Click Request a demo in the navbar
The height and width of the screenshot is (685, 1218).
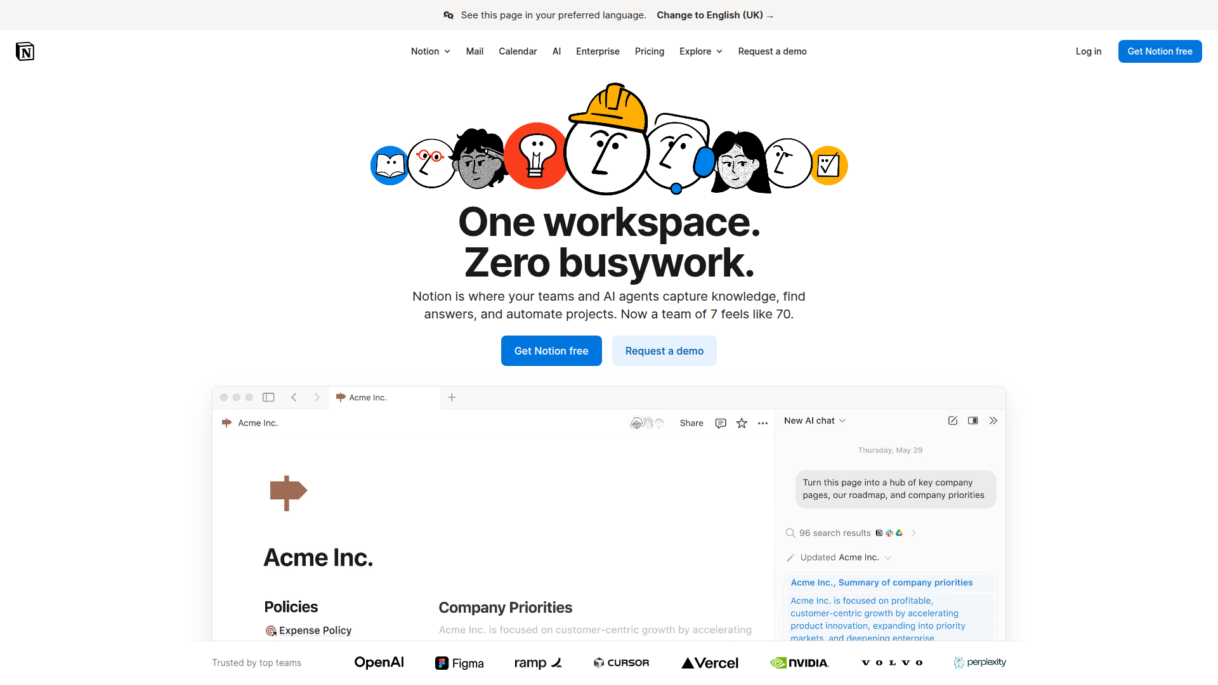772,51
